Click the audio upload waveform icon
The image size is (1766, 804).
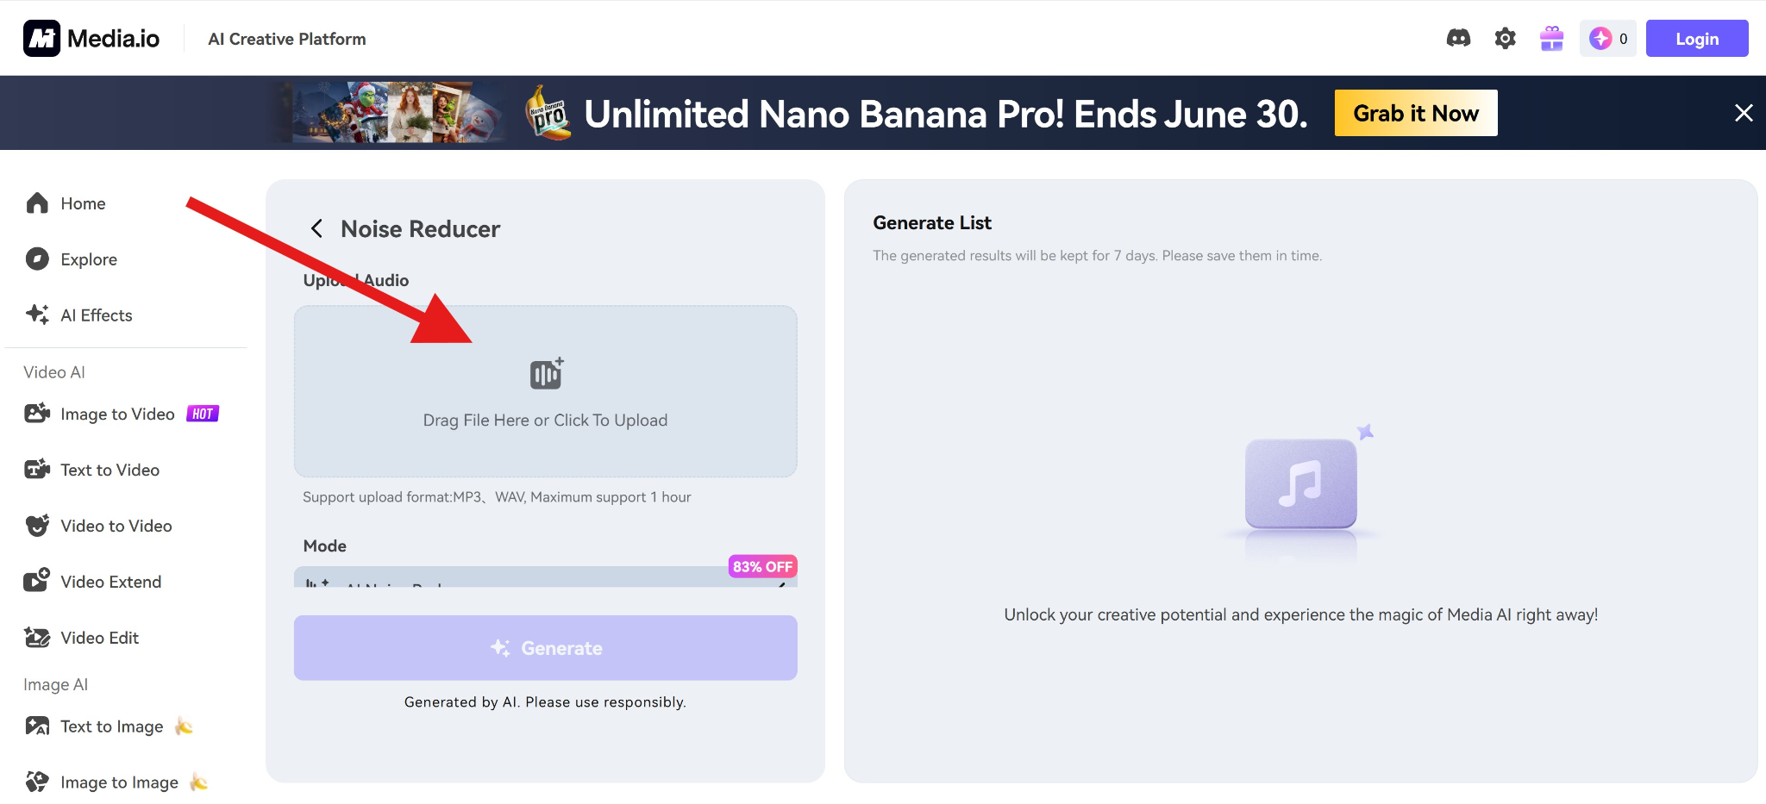(x=547, y=374)
